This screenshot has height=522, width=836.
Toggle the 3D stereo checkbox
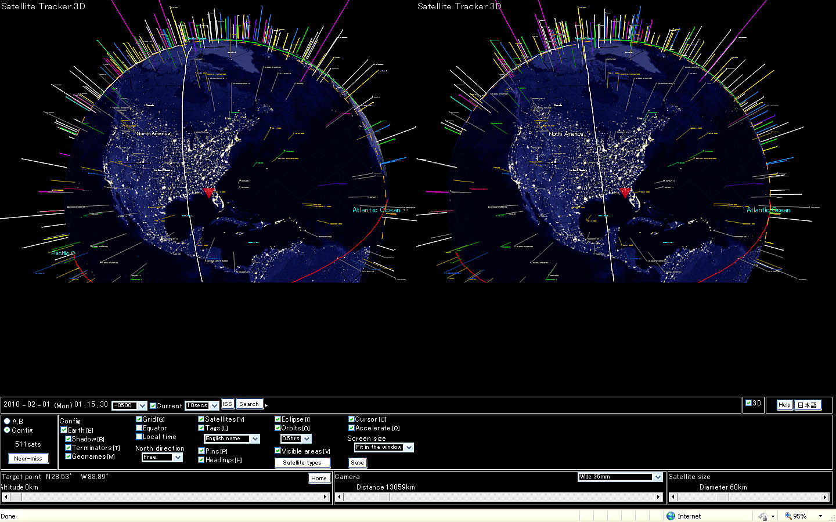[x=749, y=403]
